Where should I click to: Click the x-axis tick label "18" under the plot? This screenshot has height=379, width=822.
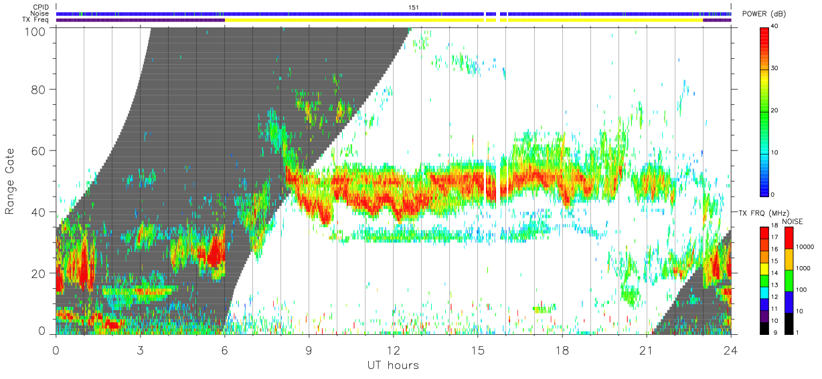562,350
